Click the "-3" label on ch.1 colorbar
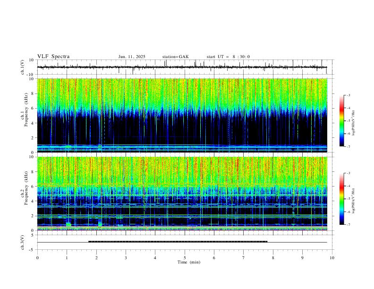 coord(348,95)
